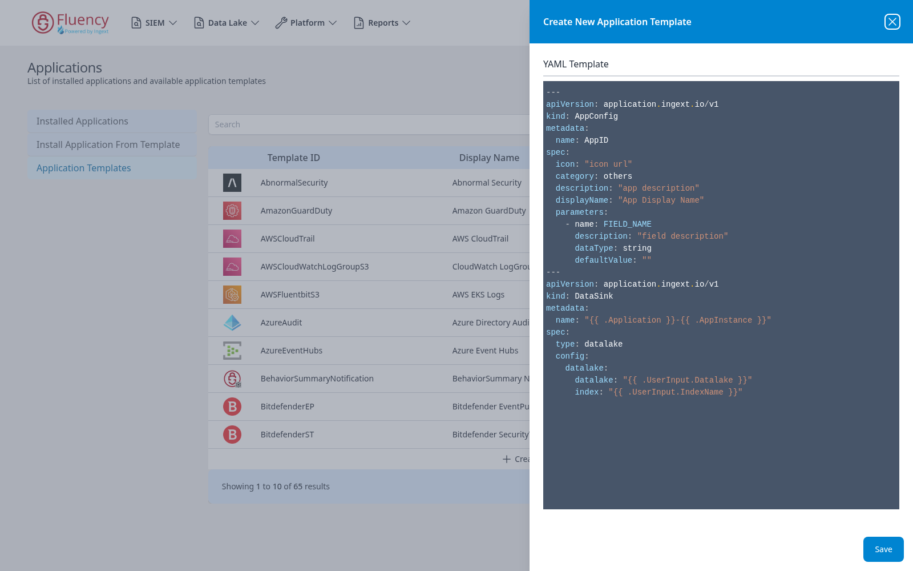Image resolution: width=913 pixels, height=571 pixels.
Task: Click the Abnormal Security display name
Action: pyautogui.click(x=487, y=183)
